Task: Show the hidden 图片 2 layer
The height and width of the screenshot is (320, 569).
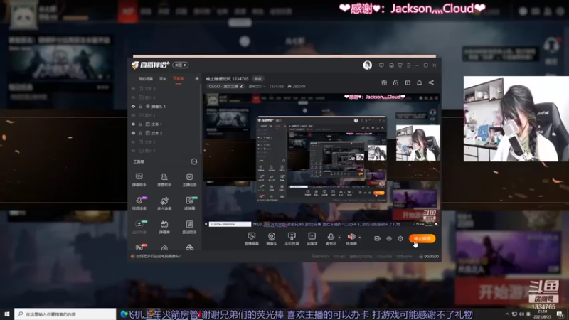Action: [133, 151]
